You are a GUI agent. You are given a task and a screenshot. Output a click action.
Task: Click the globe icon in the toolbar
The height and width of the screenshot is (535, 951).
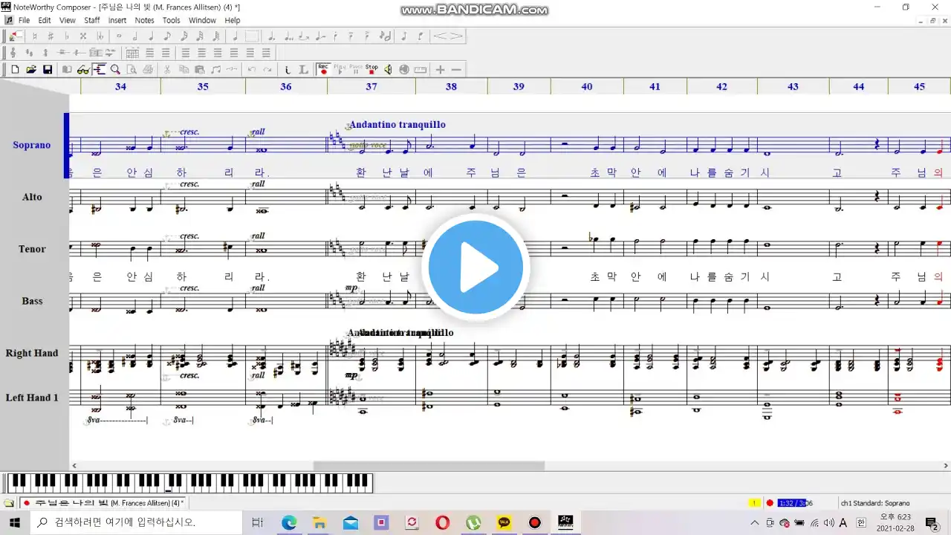pos(404,69)
